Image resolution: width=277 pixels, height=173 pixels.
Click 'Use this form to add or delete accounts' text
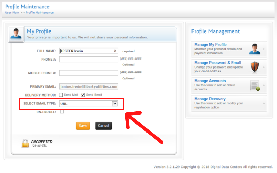[x=215, y=87]
